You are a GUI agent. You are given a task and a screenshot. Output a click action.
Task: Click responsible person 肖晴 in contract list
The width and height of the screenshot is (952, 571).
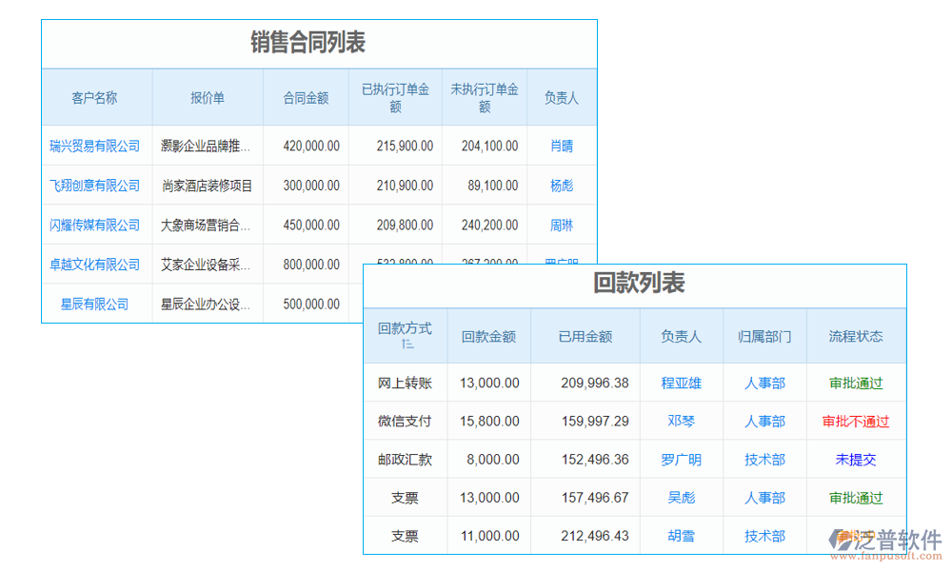tap(561, 146)
